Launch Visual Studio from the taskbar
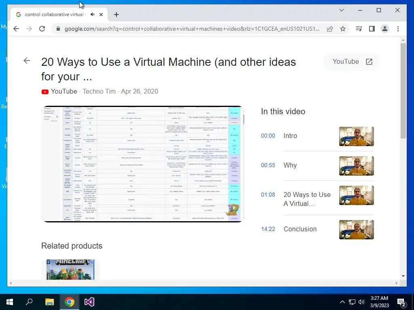 pos(89,302)
